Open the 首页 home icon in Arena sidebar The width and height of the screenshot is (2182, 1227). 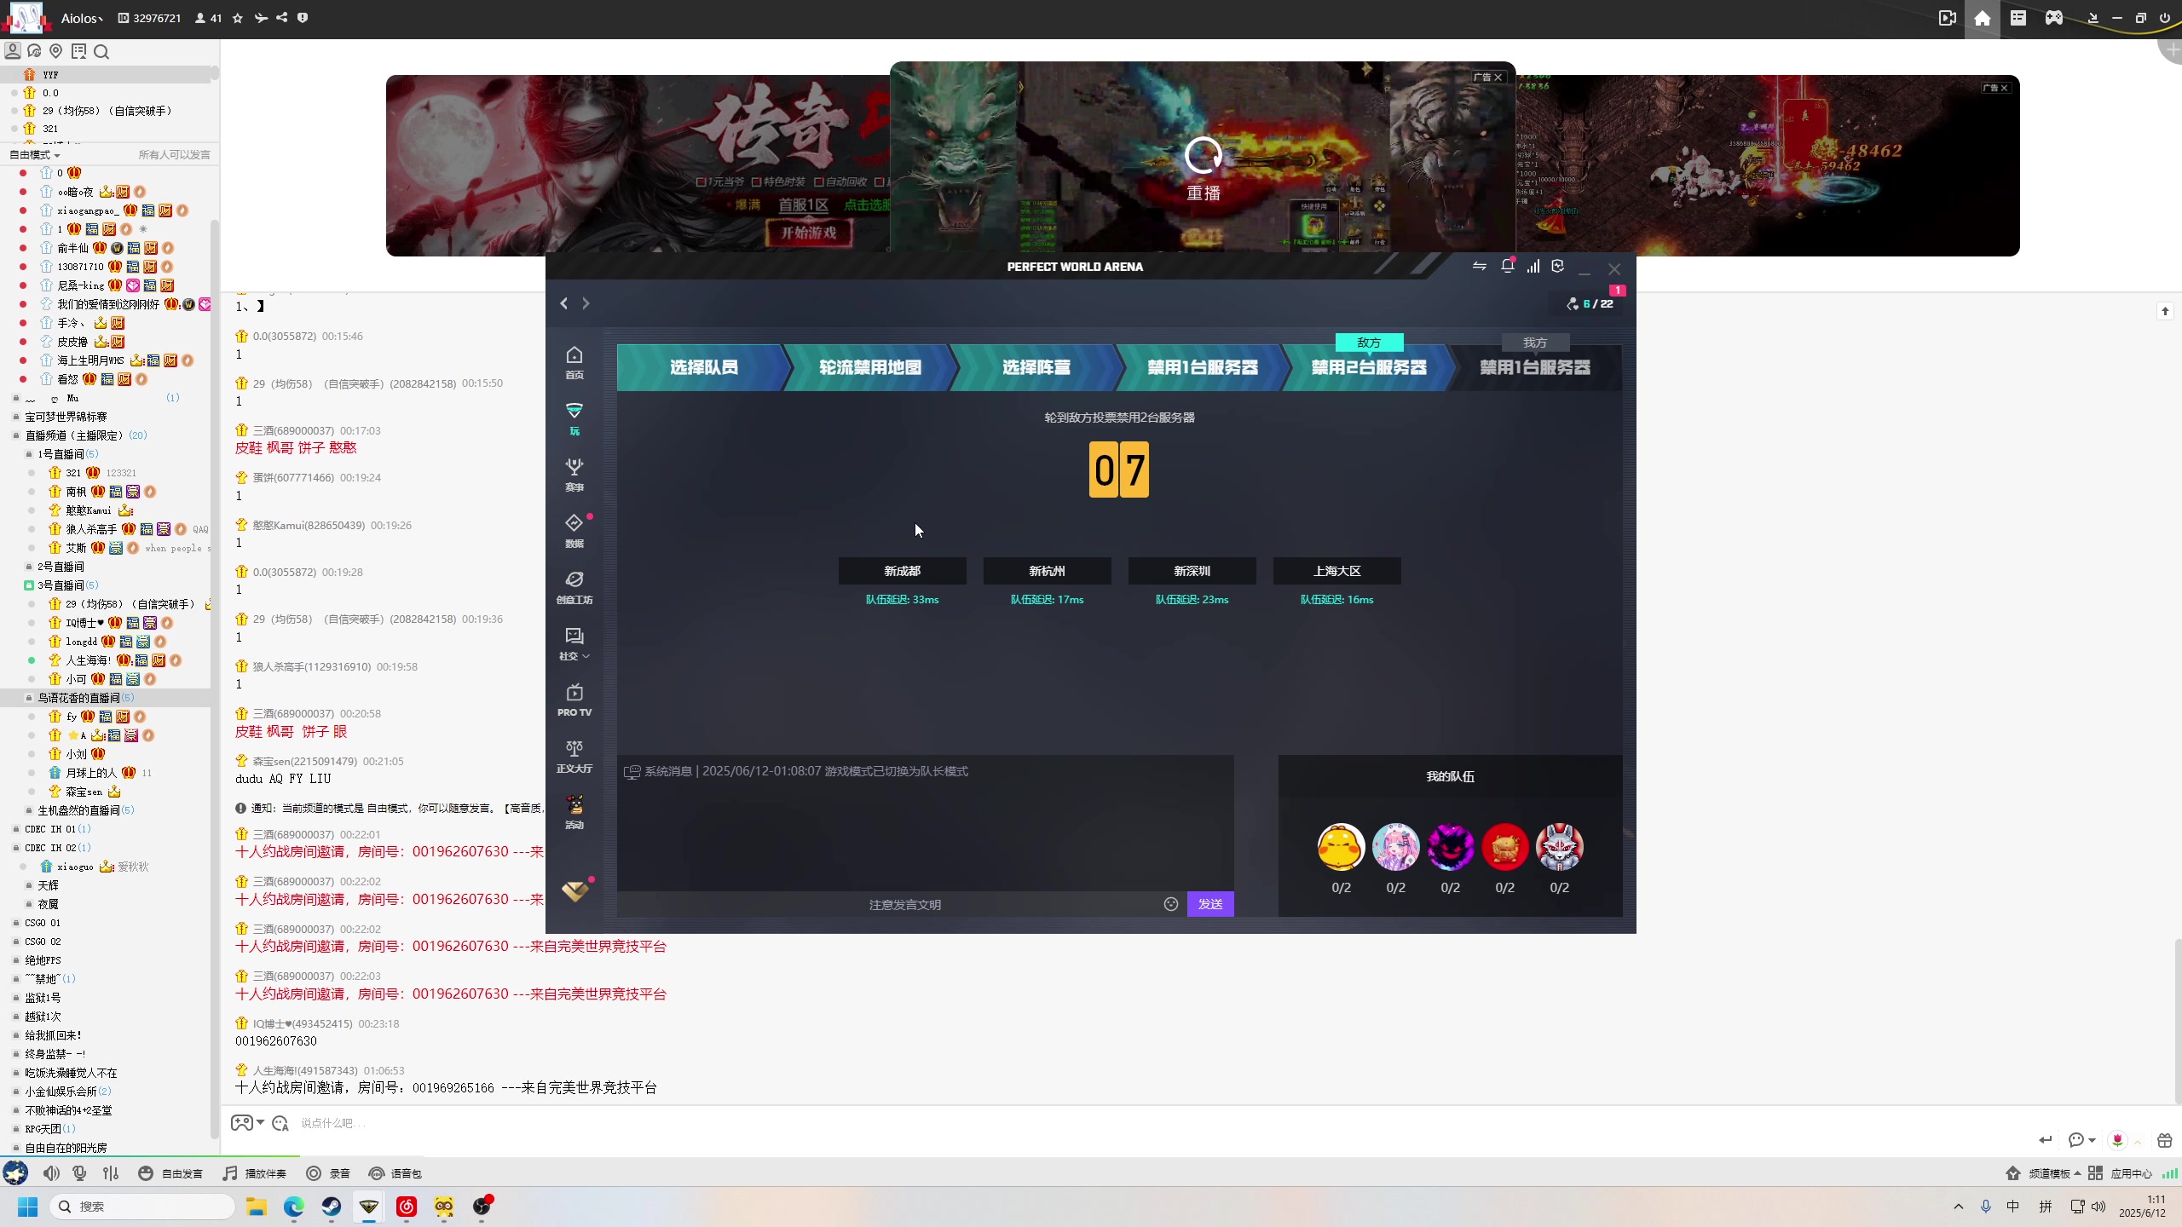click(x=574, y=362)
